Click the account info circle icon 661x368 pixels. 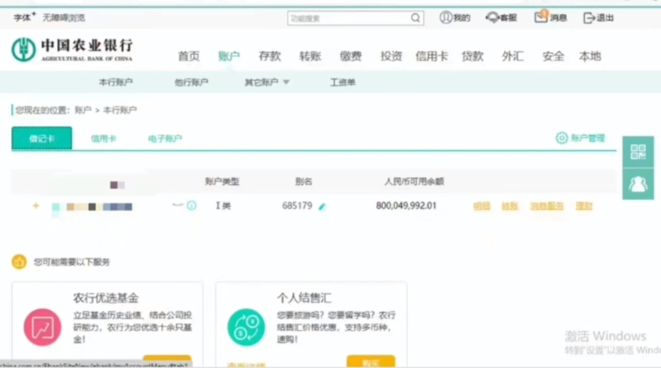click(x=192, y=206)
